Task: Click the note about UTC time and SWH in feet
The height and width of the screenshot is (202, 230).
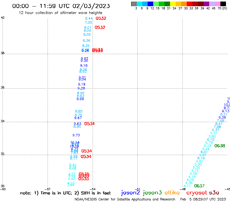Action: (x=65, y=193)
